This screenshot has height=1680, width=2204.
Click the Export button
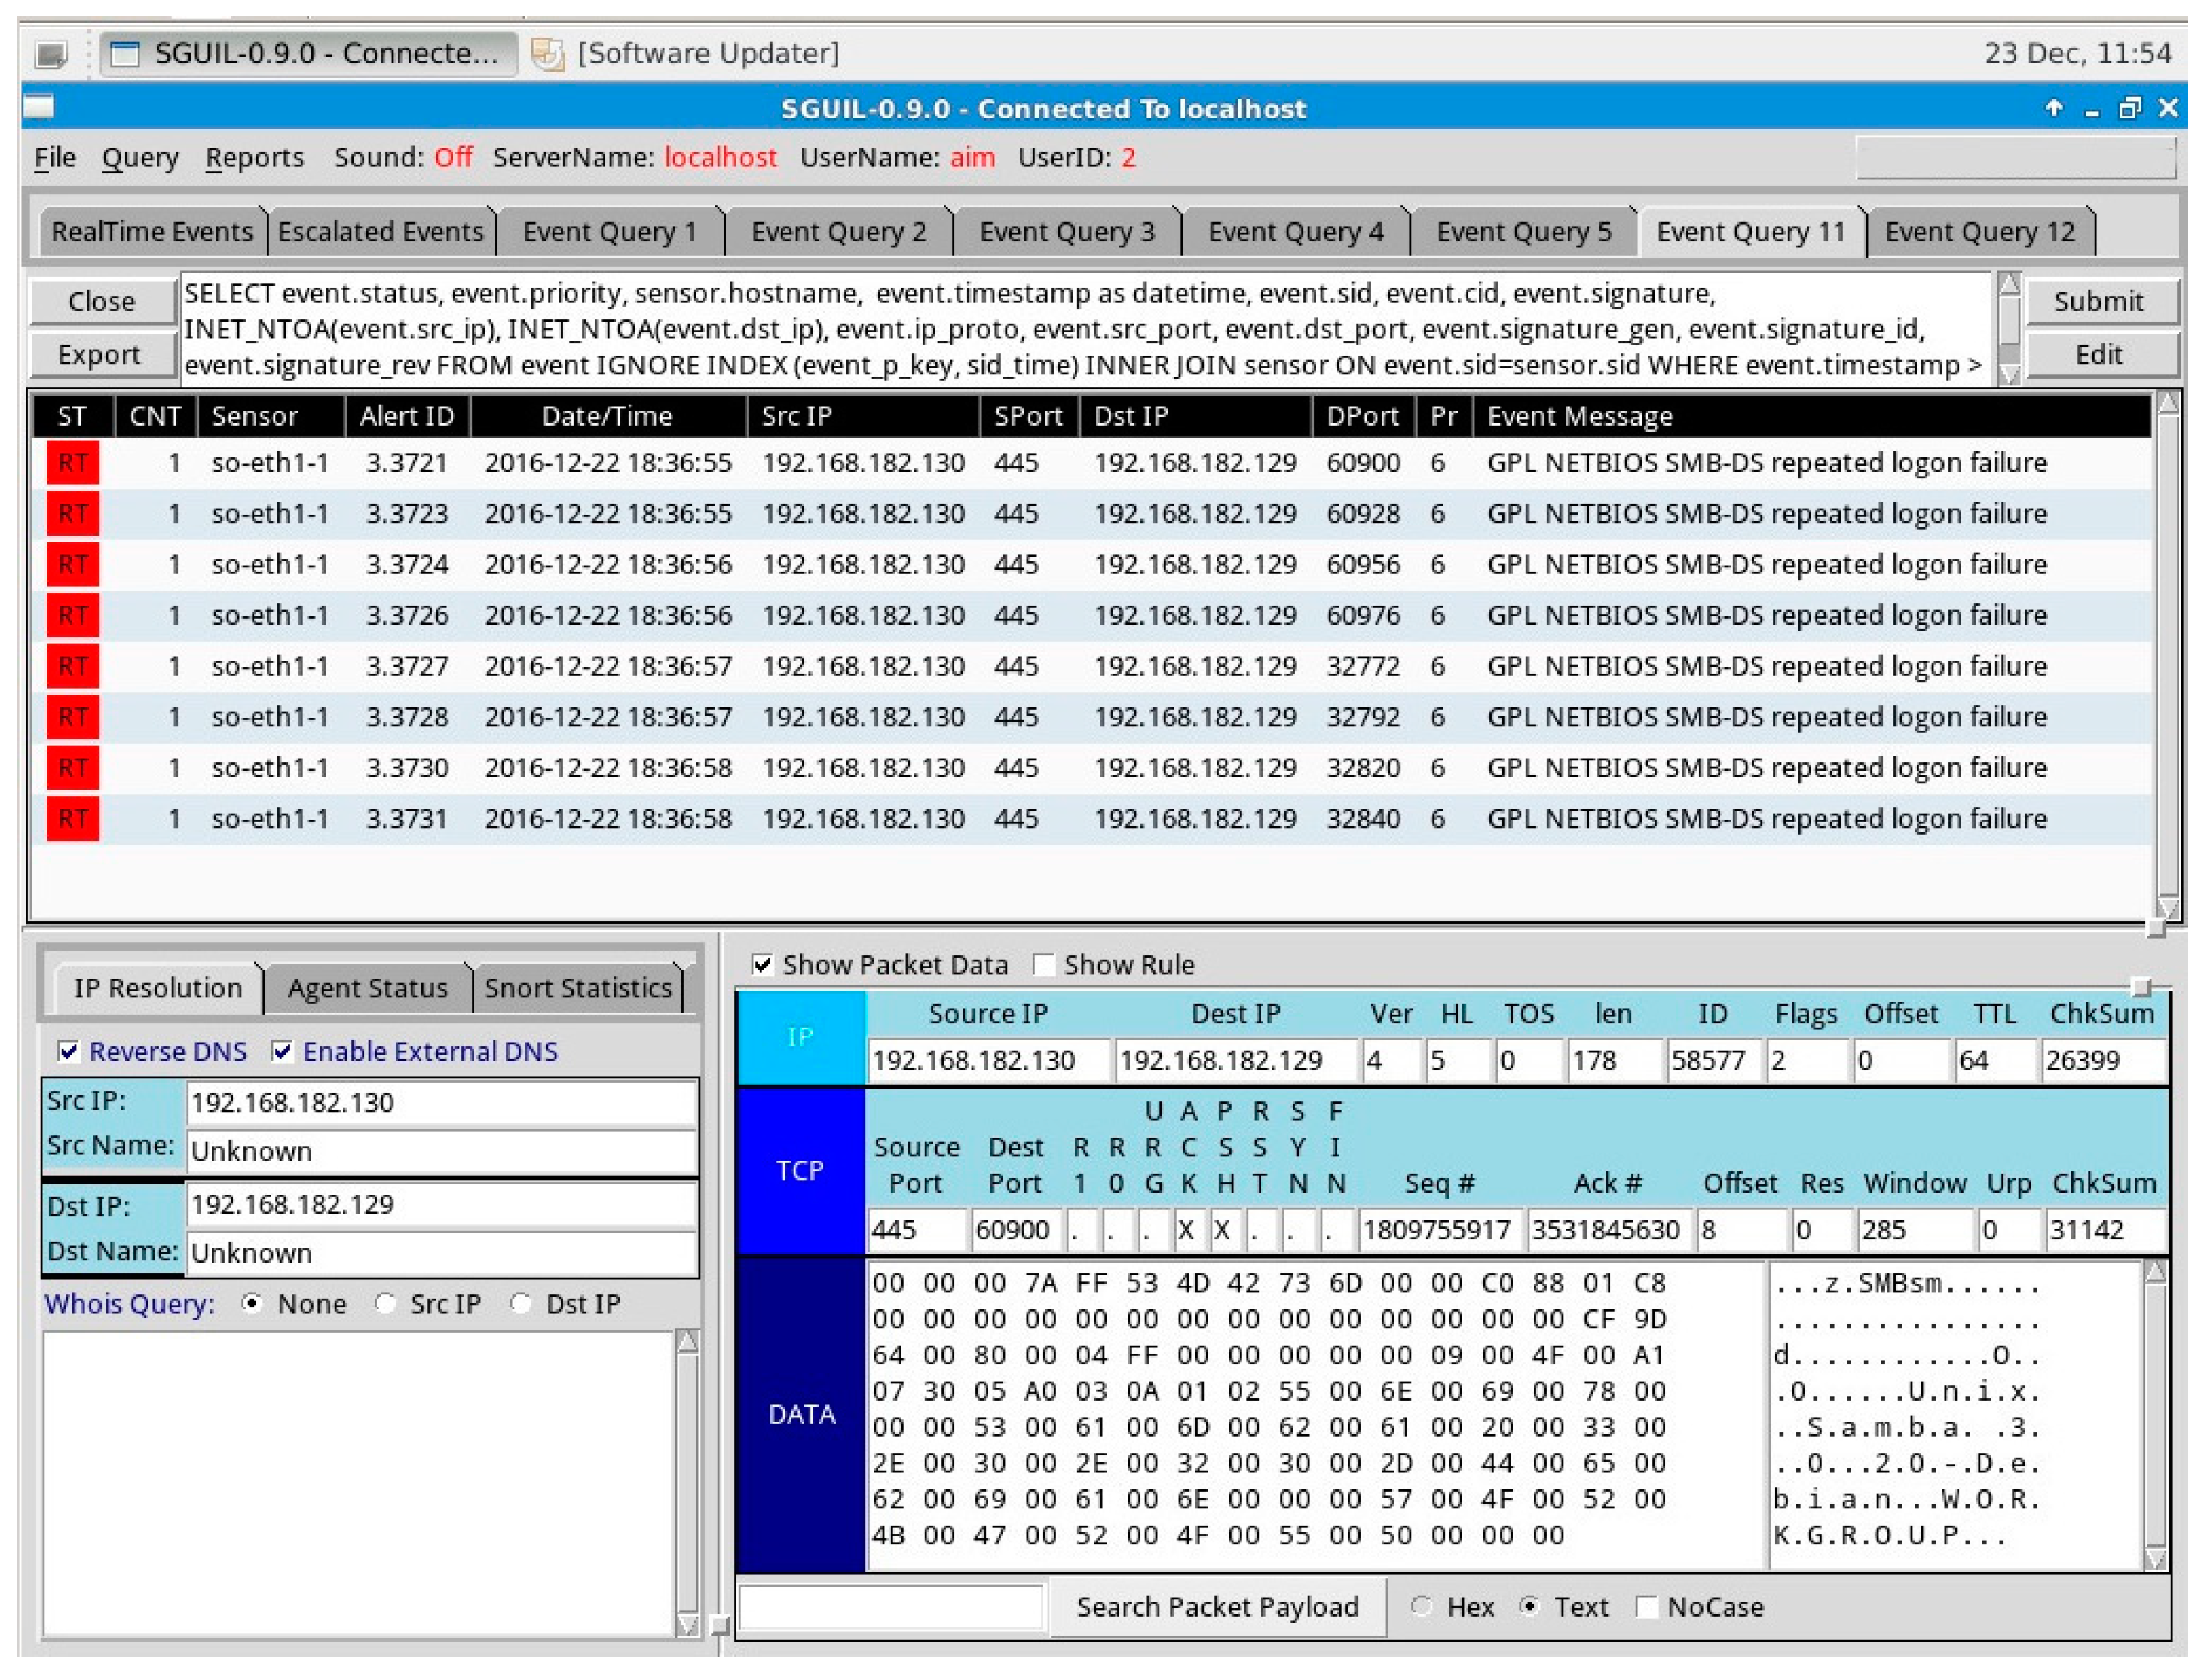(99, 355)
